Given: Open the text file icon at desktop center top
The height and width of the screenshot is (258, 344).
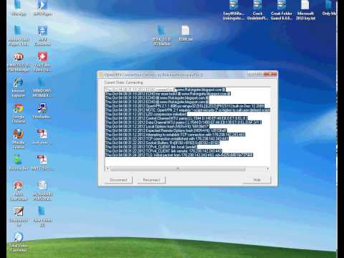Looking at the screenshot, I should [x=186, y=33].
